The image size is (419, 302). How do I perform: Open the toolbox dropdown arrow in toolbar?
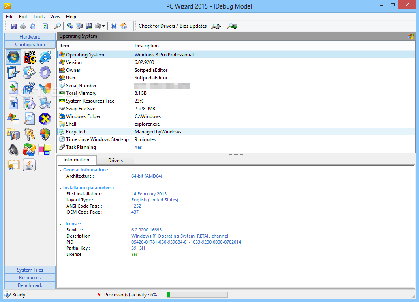point(104,26)
